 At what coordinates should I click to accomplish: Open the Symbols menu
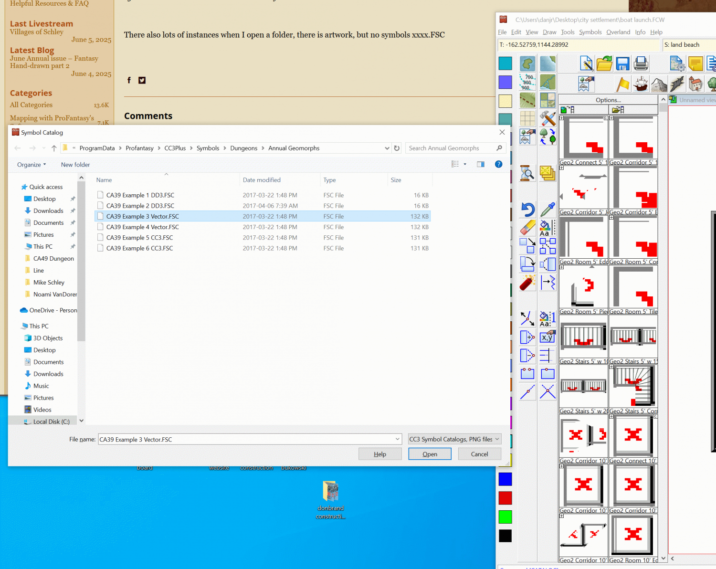point(590,32)
